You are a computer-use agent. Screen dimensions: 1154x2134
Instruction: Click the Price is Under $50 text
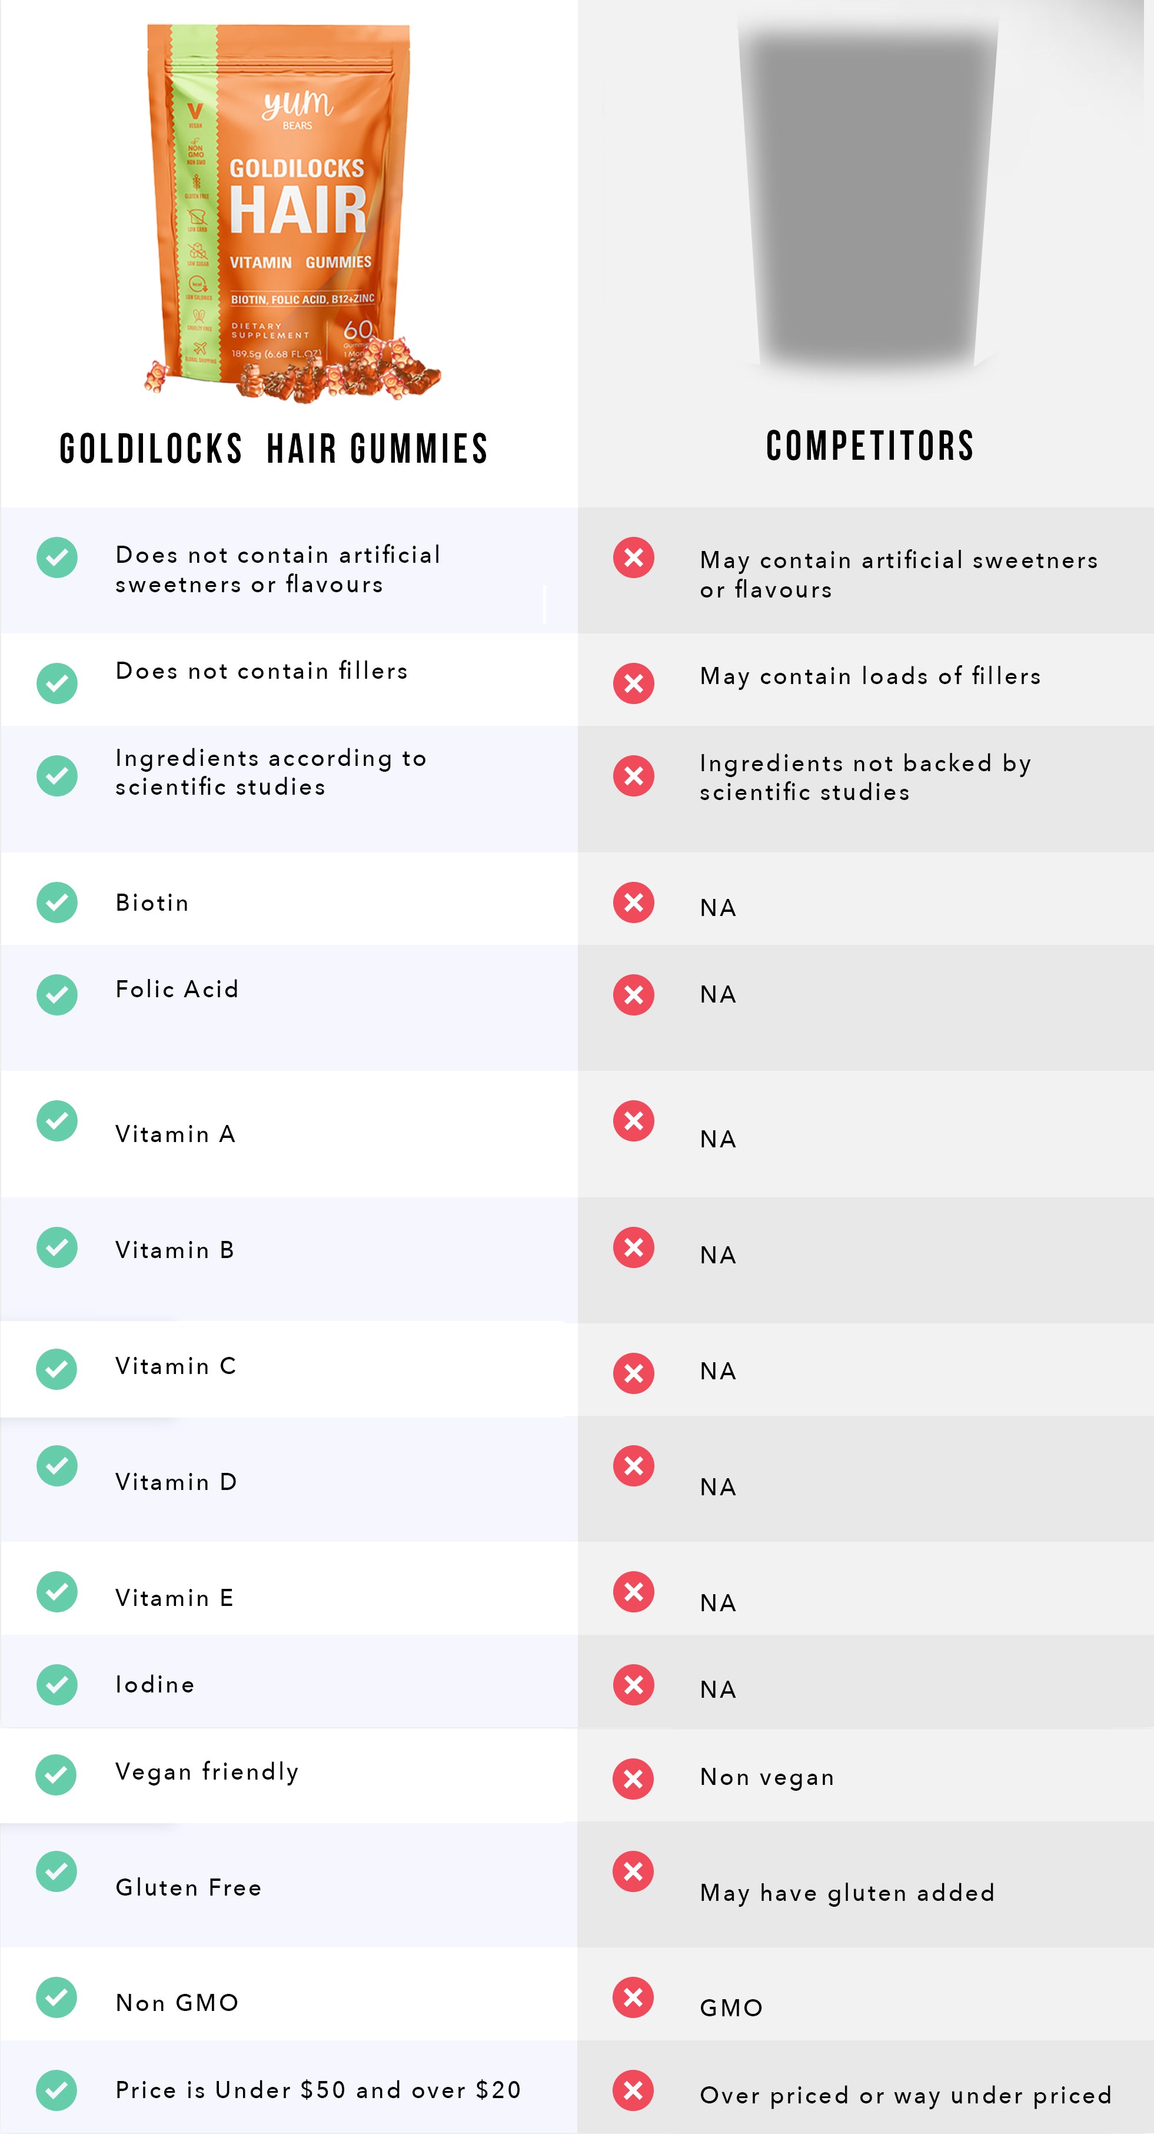pos(319,2089)
